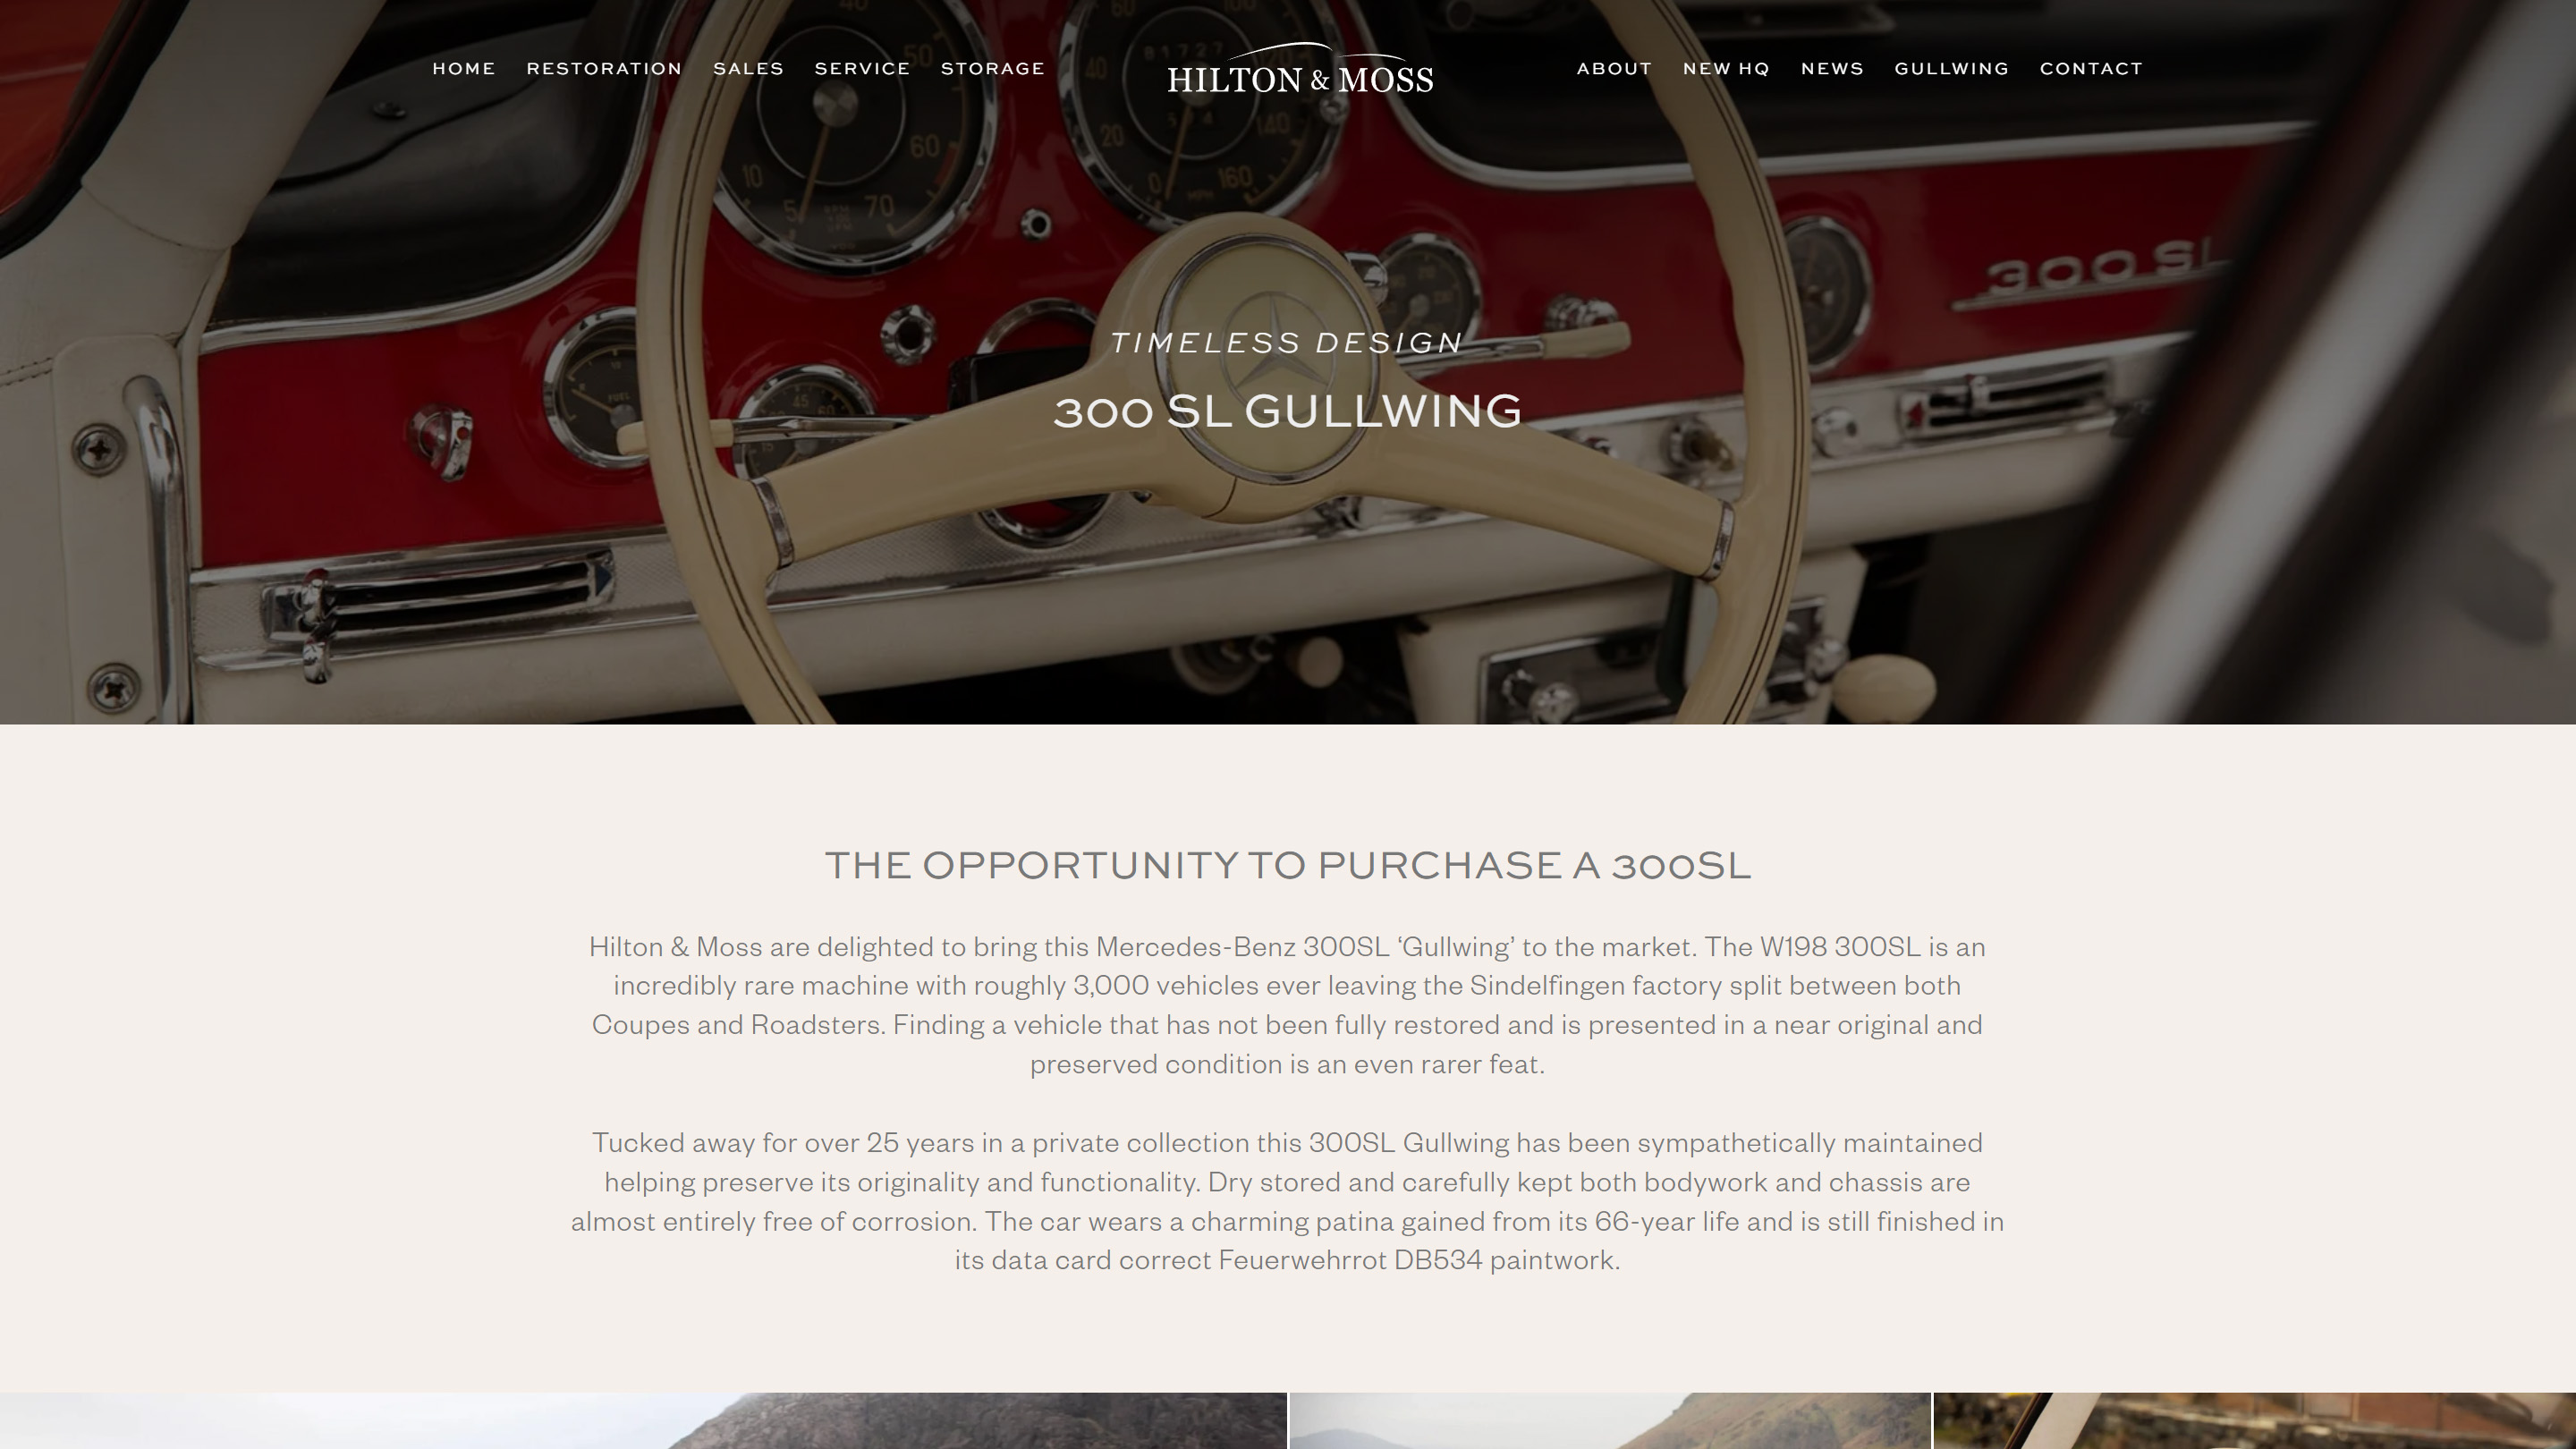Click 'The Opportunity to Purchase a 300SL' heading
Screen dimensions: 2576x1449
[1288, 865]
